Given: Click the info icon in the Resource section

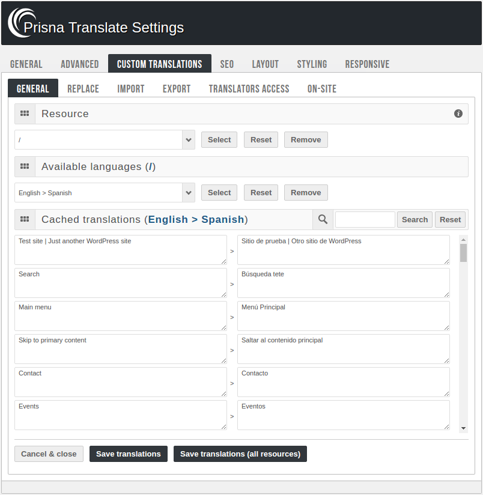Looking at the screenshot, I should (458, 114).
